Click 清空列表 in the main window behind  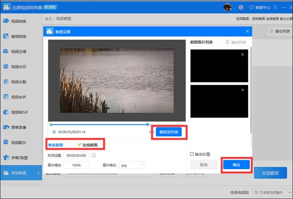click(280, 31)
